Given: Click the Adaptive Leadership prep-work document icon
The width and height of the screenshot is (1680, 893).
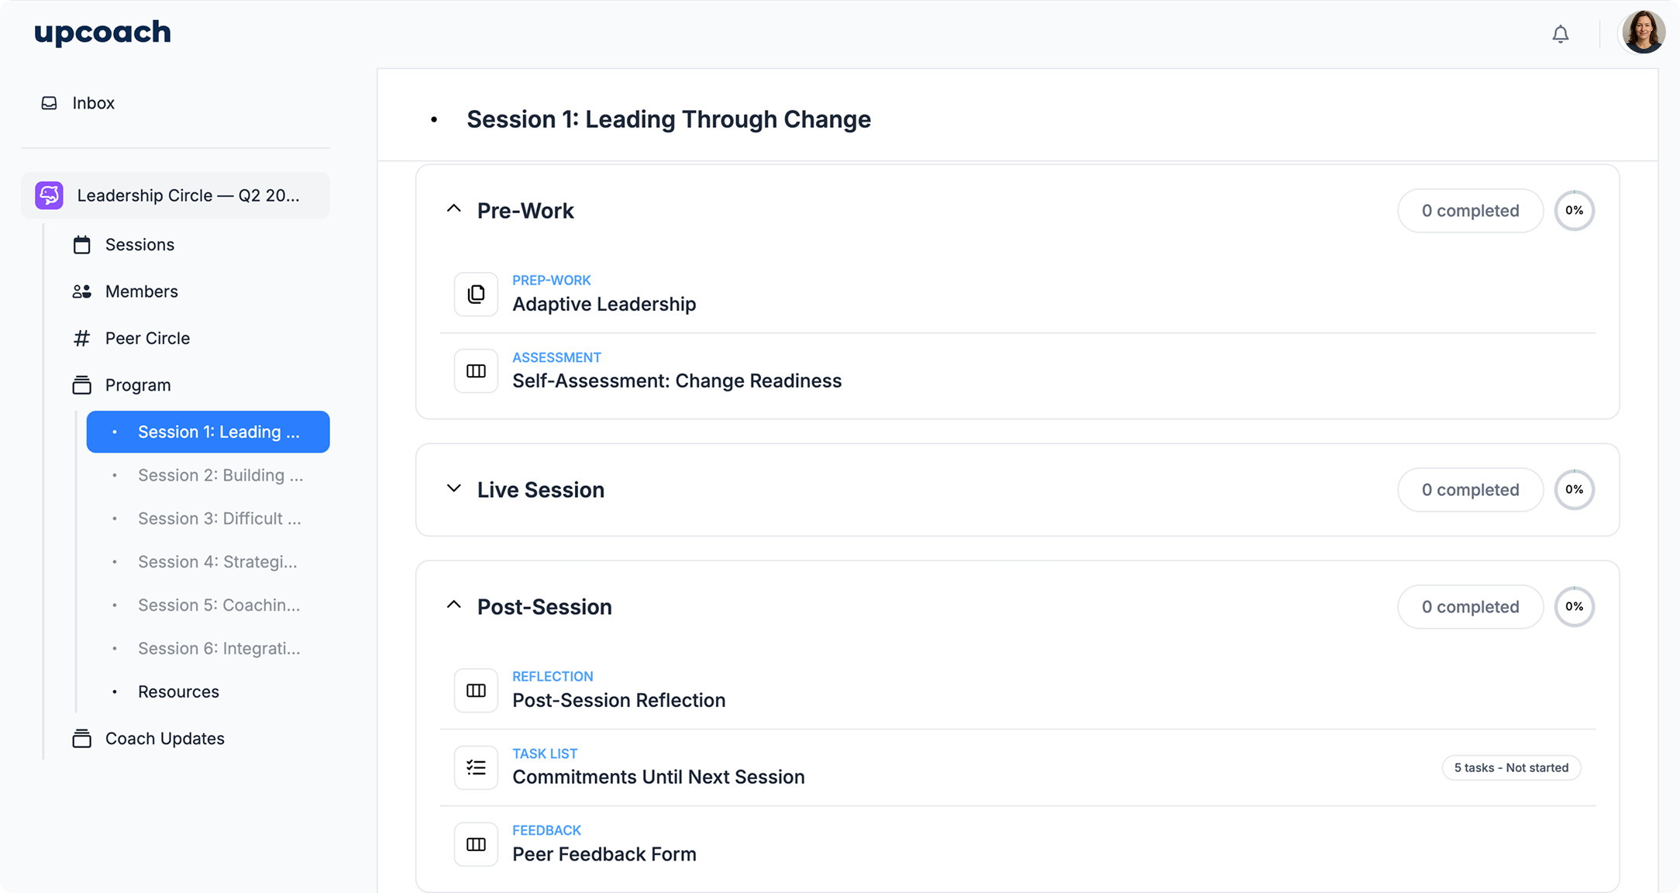Looking at the screenshot, I should click(x=476, y=294).
